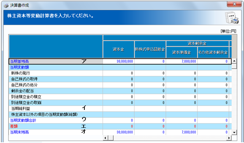Select 当期首残高 新株式申込証拠金 cell

[x=150, y=61]
